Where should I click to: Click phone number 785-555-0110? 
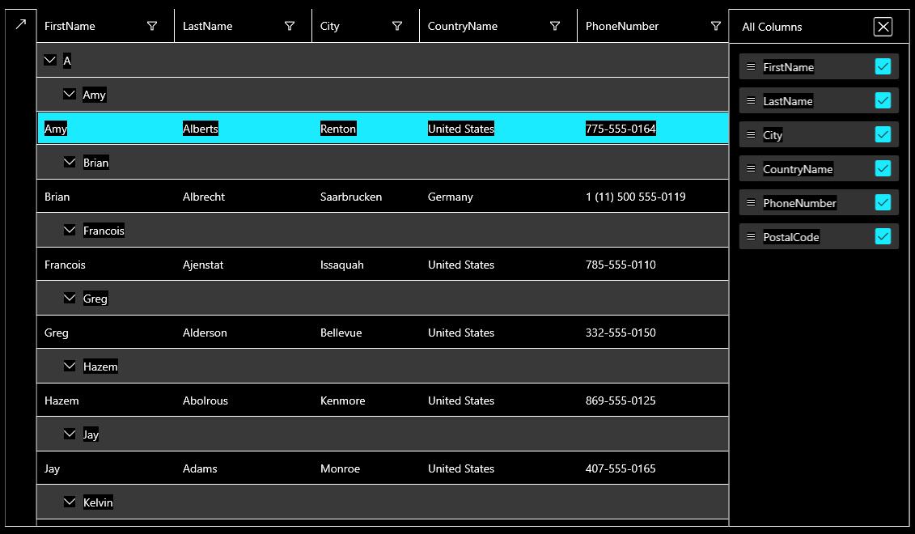pyautogui.click(x=621, y=265)
